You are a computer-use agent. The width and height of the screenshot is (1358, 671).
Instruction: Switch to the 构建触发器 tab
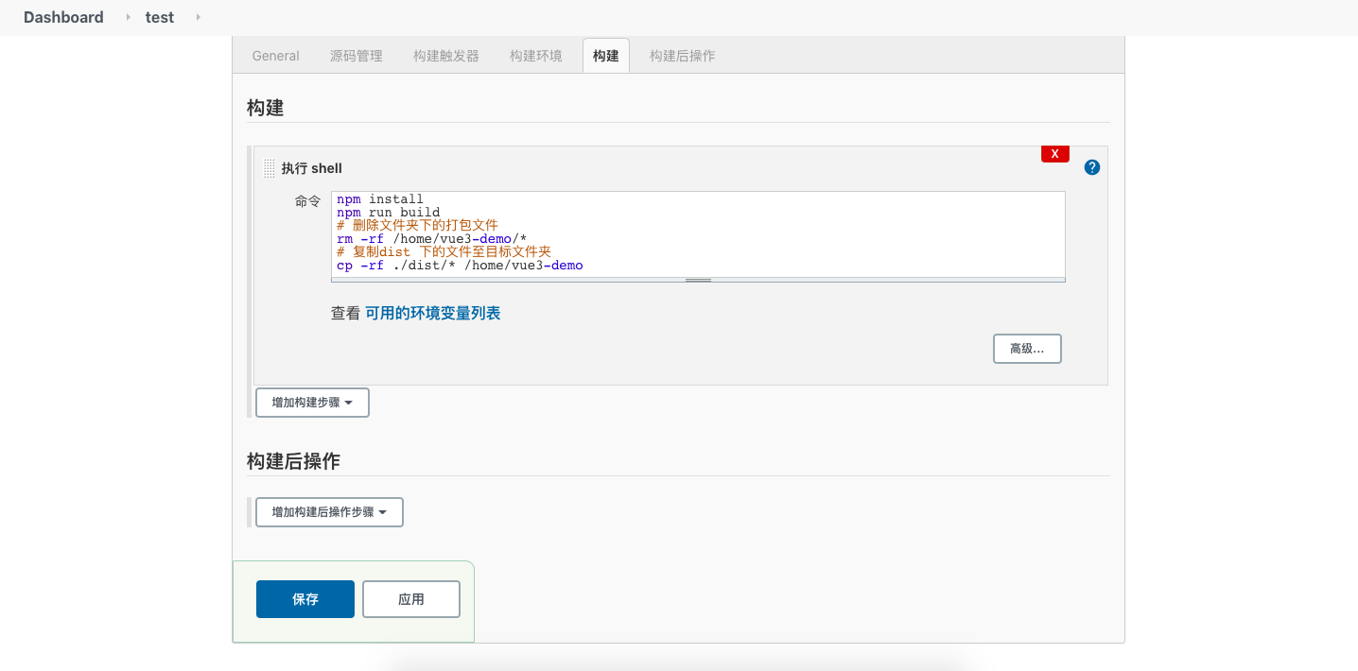click(446, 56)
